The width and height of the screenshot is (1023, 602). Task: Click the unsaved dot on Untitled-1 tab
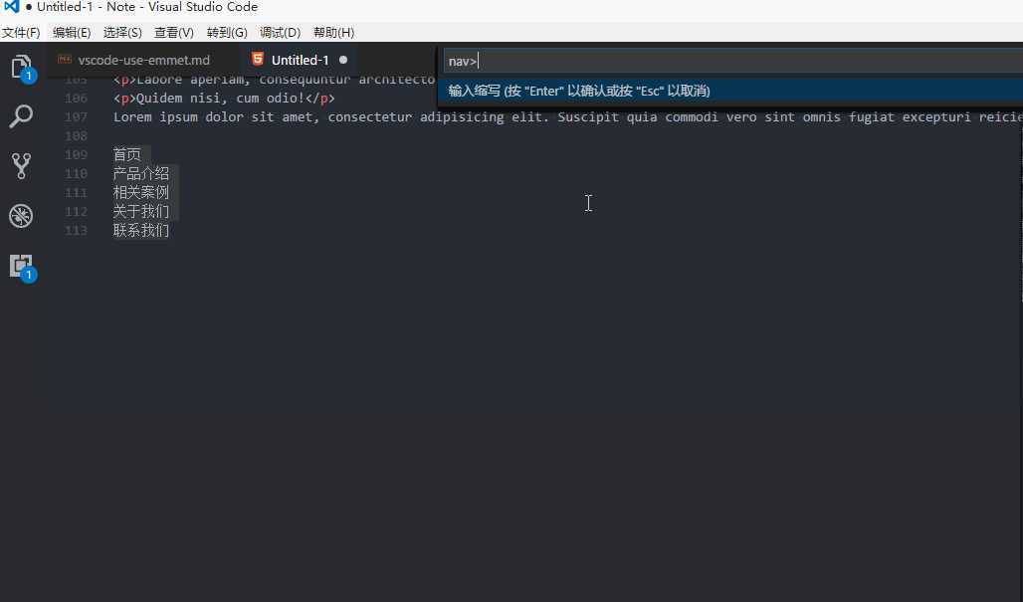click(x=343, y=60)
